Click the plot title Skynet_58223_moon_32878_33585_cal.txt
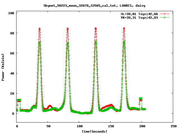This screenshot has width=179, height=134. tap(94, 6)
